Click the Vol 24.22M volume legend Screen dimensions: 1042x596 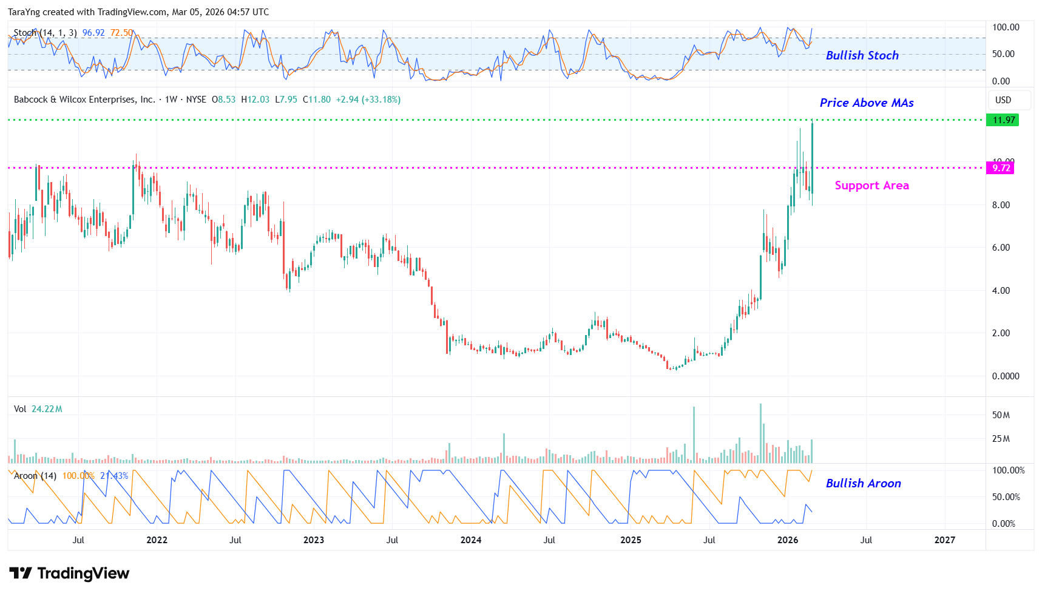click(38, 409)
